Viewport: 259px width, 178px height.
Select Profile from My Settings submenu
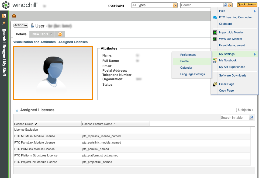click(x=184, y=61)
